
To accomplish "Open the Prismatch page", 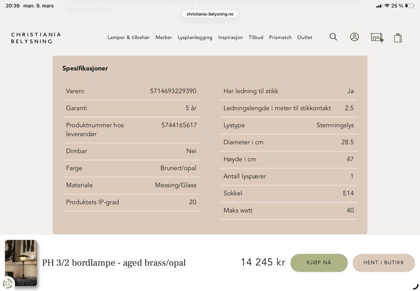I will point(280,38).
